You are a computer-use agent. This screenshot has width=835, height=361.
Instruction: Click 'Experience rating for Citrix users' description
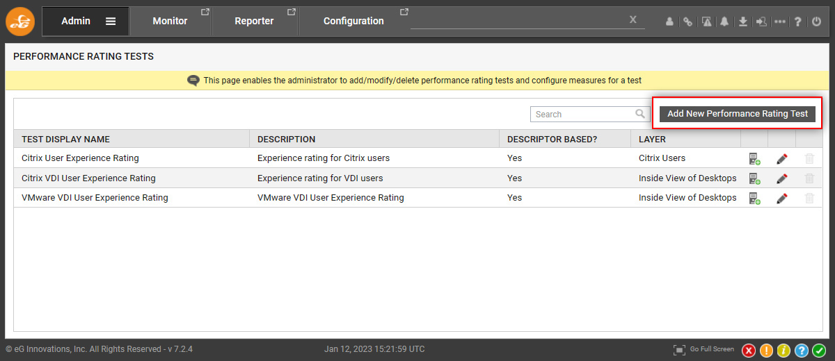[324, 158]
